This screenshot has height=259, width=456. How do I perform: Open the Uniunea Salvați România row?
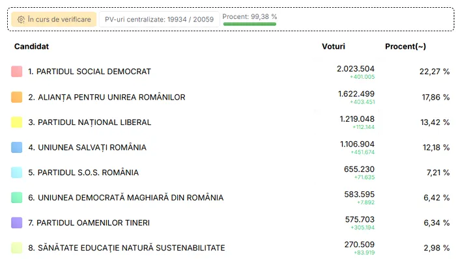(x=231, y=147)
